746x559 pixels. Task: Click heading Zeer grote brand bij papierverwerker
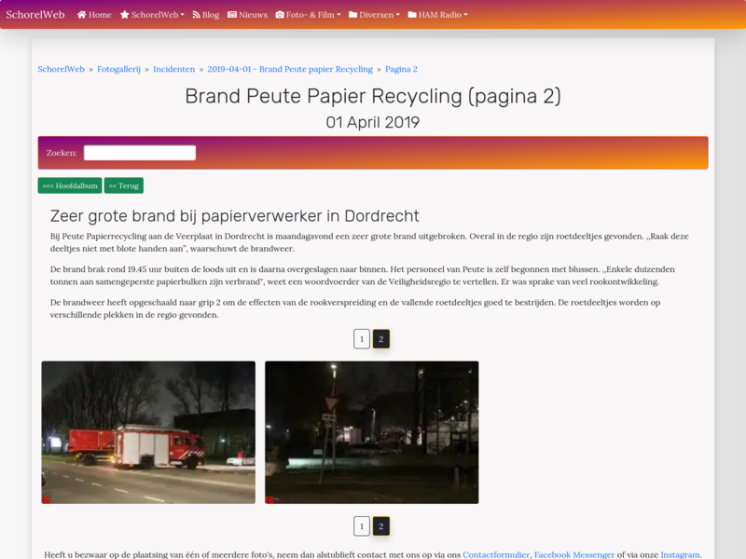coord(235,216)
